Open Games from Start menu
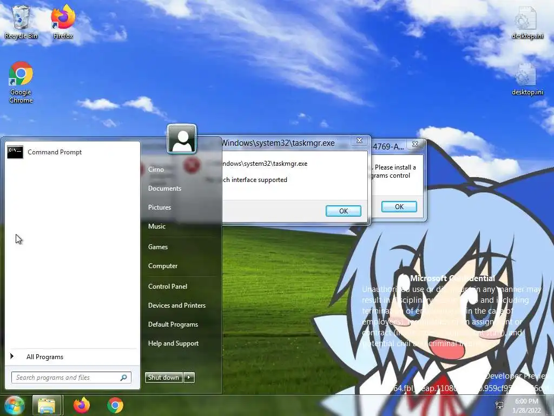This screenshot has width=554, height=416. click(x=158, y=247)
